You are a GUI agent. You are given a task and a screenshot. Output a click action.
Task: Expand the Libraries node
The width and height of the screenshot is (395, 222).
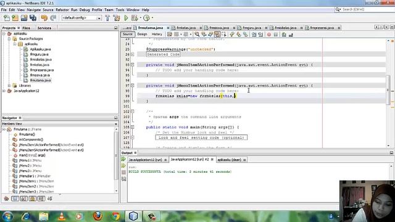point(9,86)
